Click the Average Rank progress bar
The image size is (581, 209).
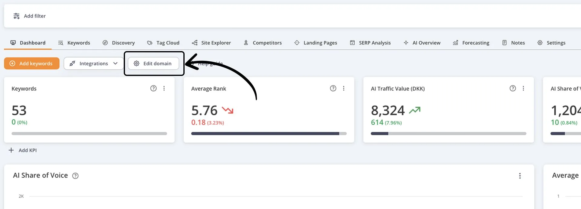[x=269, y=133]
